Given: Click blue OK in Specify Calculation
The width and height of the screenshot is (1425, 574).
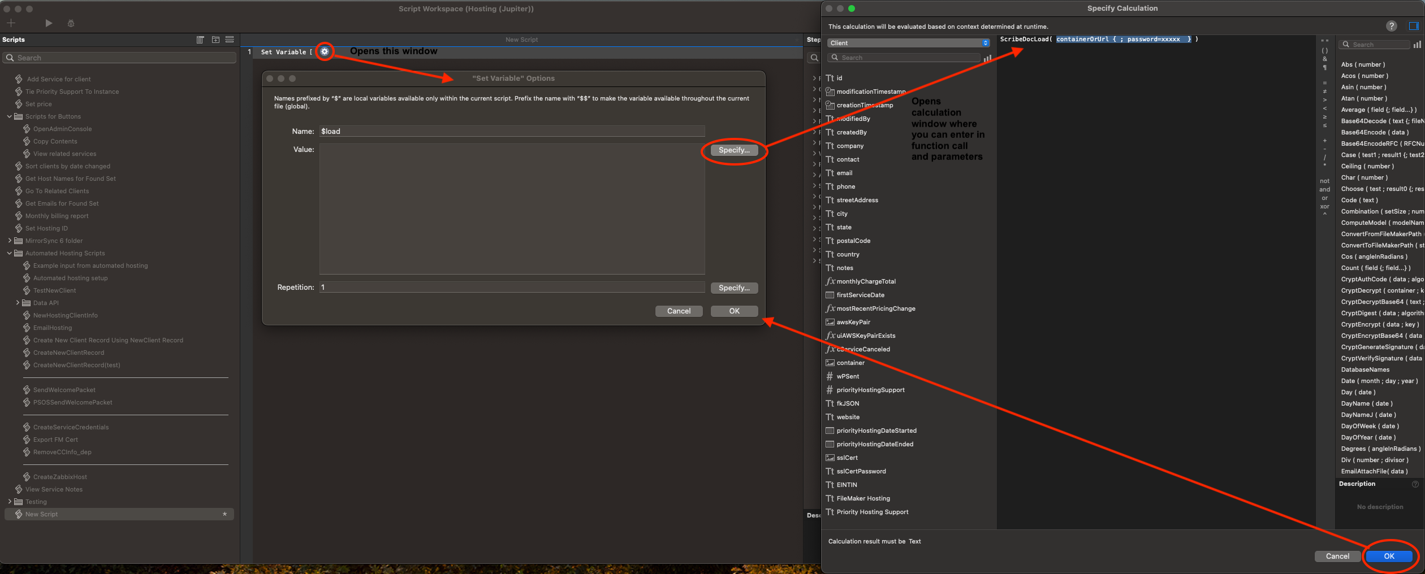Looking at the screenshot, I should point(1389,556).
